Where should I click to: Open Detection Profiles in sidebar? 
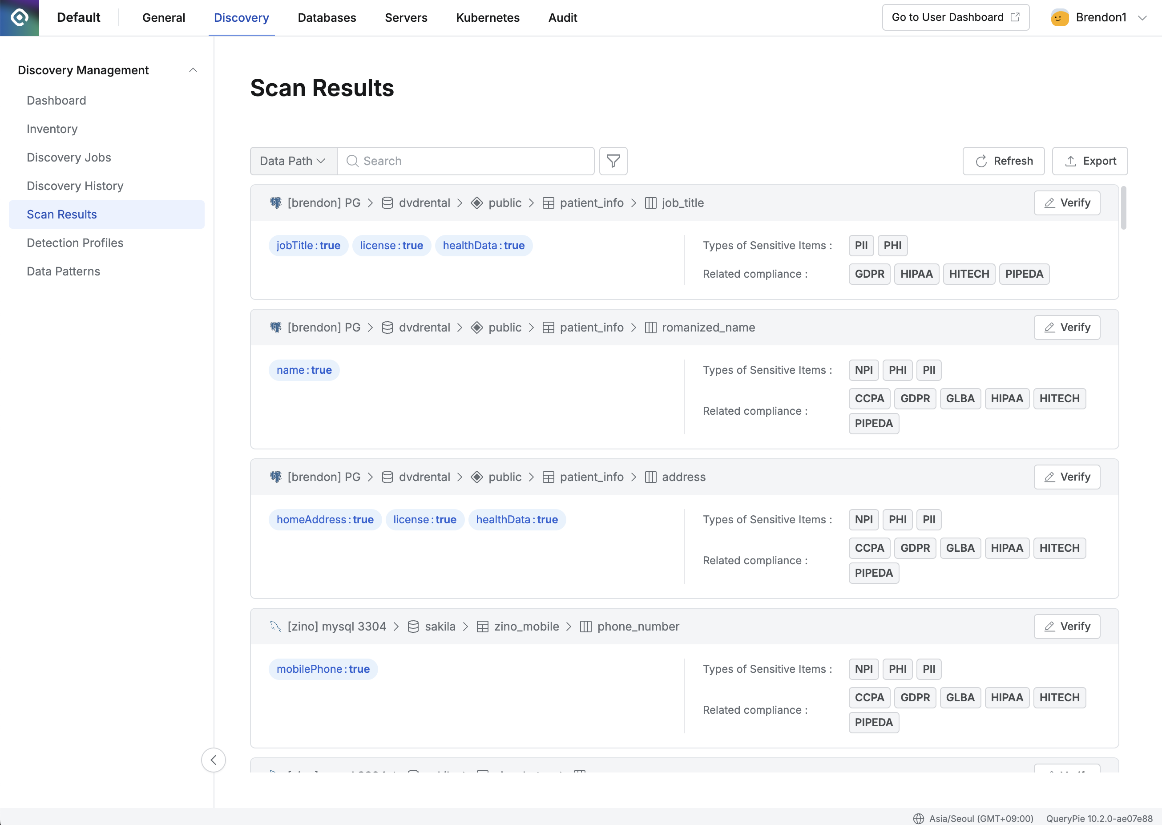click(x=75, y=243)
